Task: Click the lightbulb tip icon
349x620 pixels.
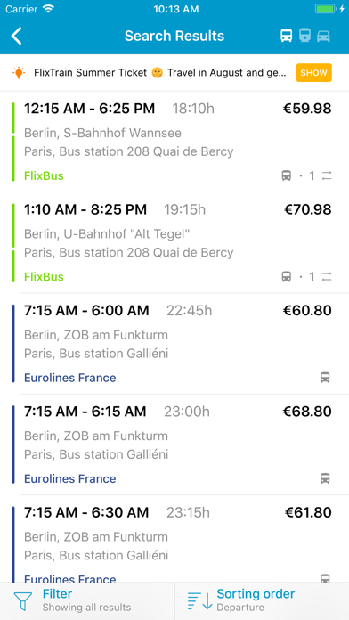Action: pos(19,73)
